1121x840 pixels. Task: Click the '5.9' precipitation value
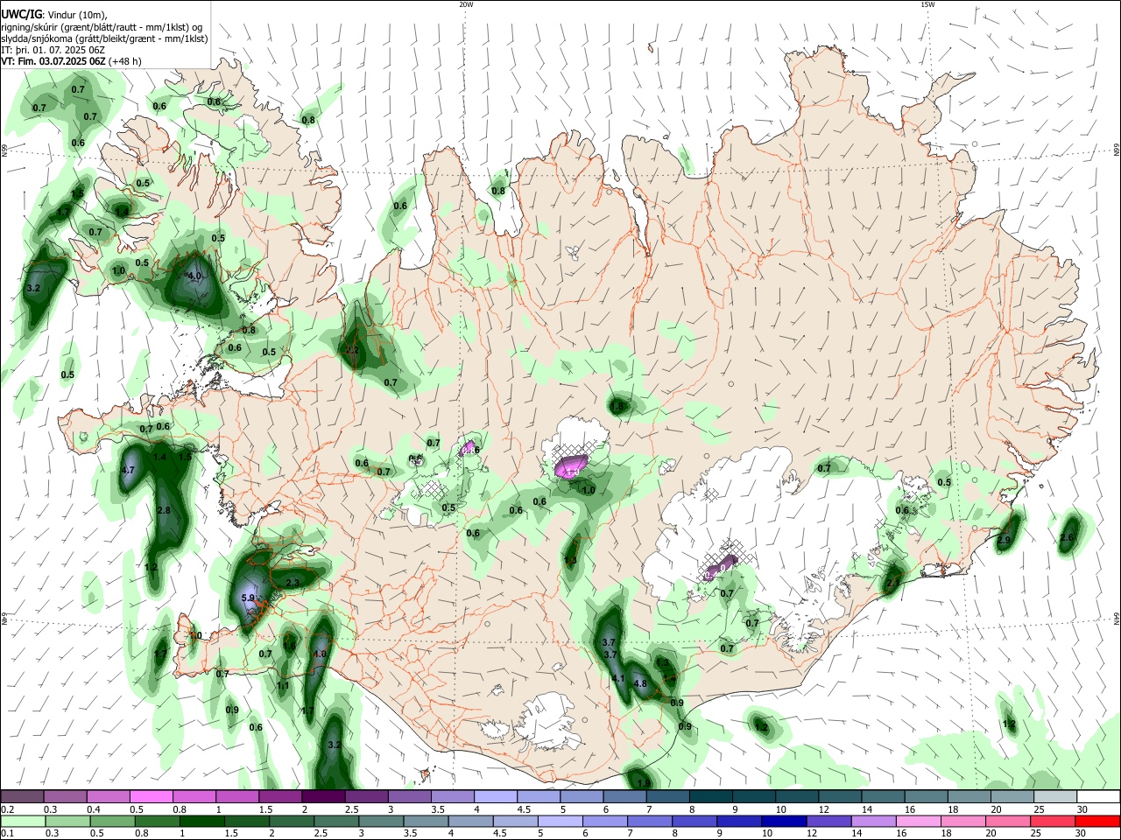(248, 598)
